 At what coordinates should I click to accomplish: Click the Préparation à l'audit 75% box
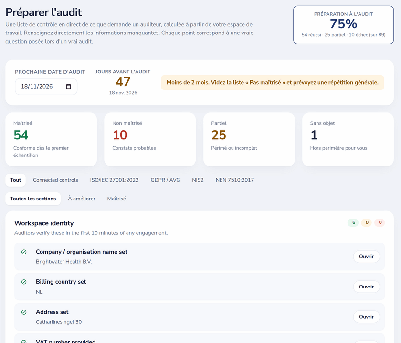click(x=343, y=25)
